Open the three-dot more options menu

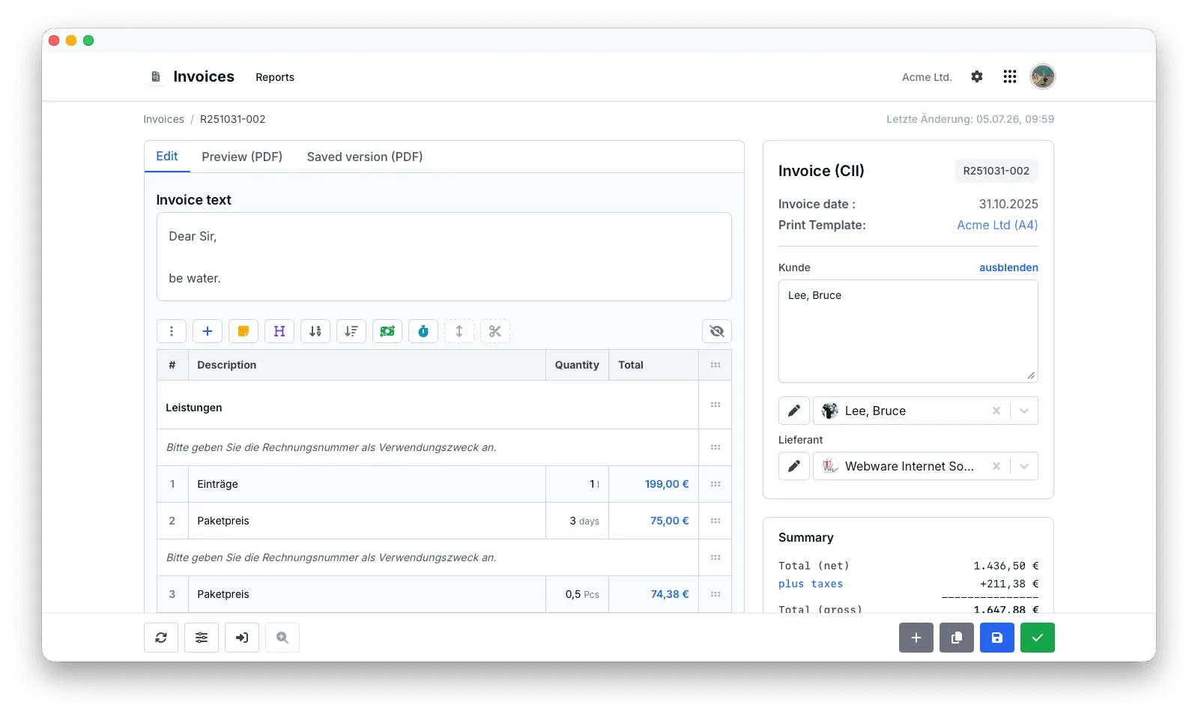(x=172, y=331)
